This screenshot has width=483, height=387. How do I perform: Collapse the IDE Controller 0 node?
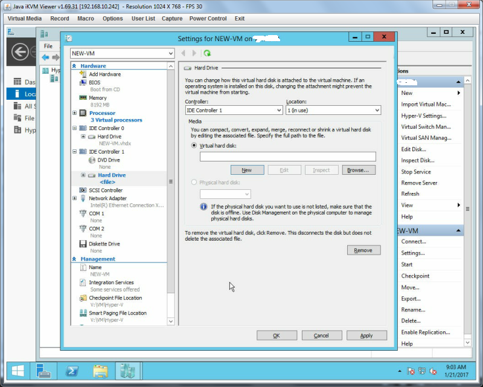(74, 128)
